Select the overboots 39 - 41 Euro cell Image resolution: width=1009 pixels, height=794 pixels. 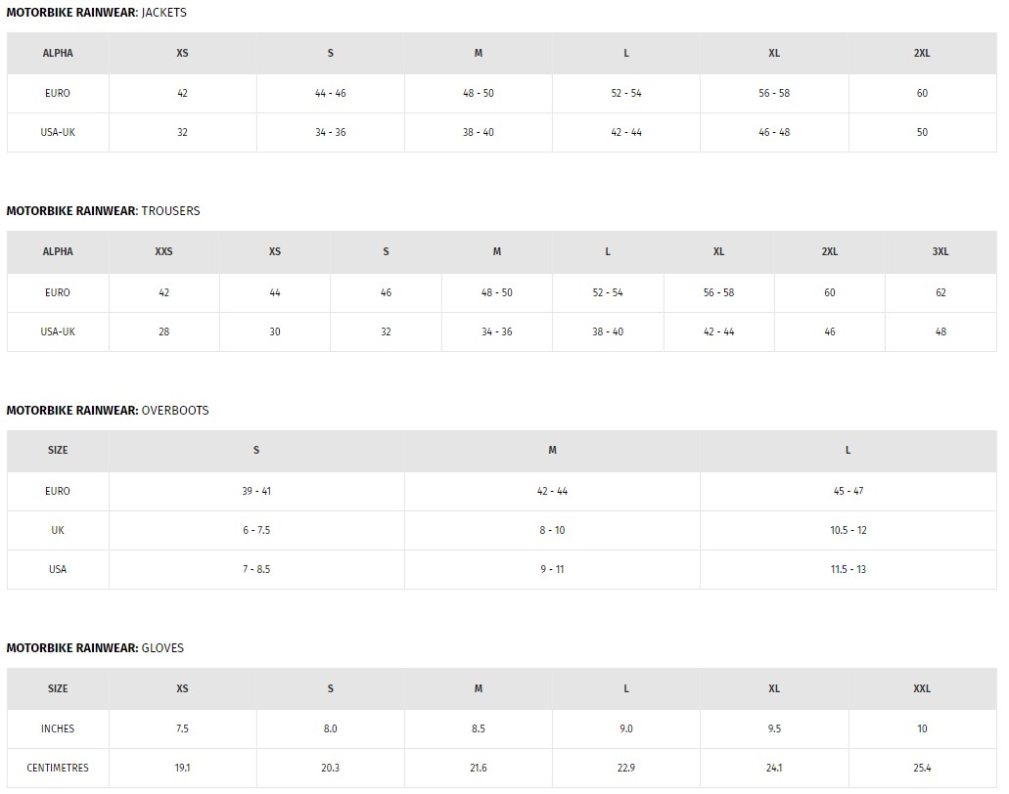coord(256,491)
